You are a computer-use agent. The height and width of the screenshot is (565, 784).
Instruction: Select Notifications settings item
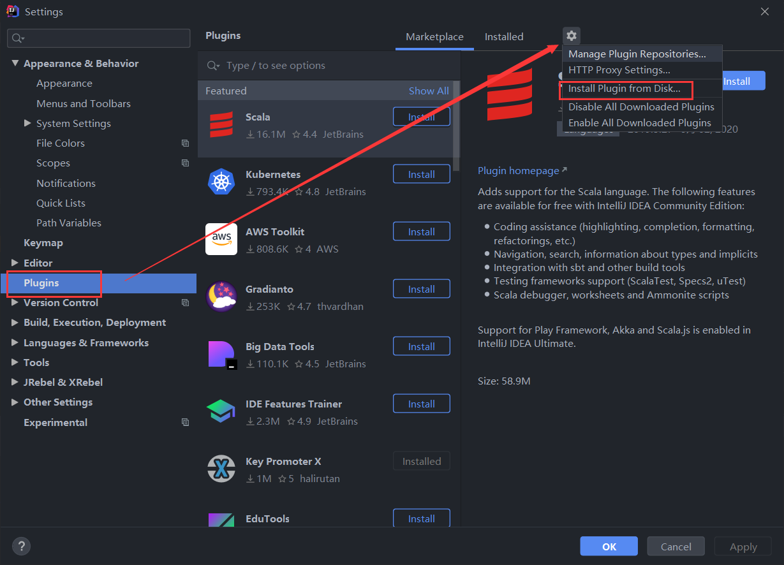coord(66,183)
